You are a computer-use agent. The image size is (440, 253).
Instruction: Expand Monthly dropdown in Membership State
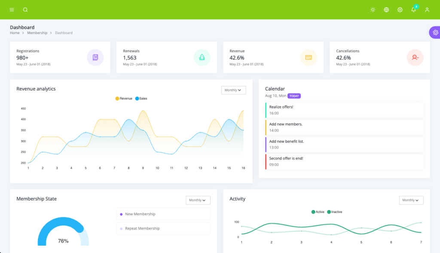pyautogui.click(x=198, y=200)
